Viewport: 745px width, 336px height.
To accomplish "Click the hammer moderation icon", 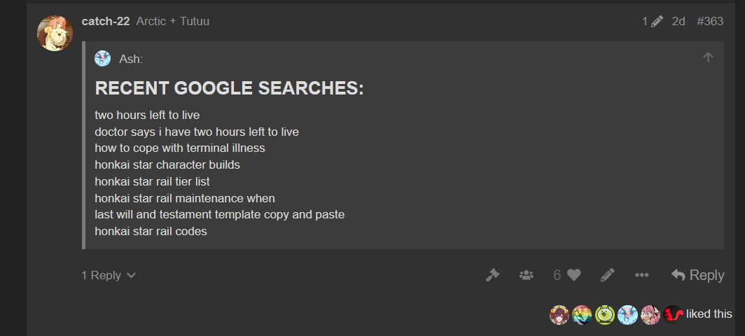I will (x=492, y=275).
